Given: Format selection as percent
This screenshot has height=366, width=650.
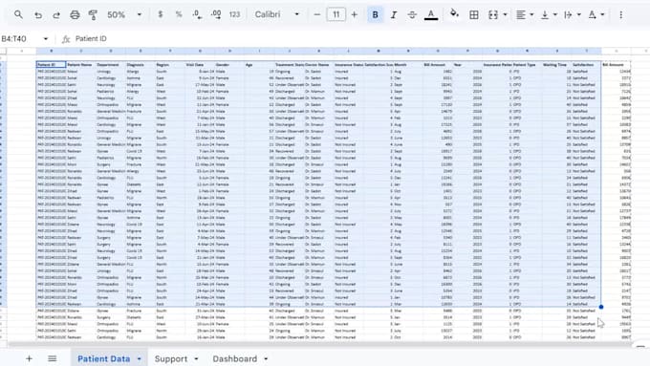Looking at the screenshot, I should click(x=179, y=14).
